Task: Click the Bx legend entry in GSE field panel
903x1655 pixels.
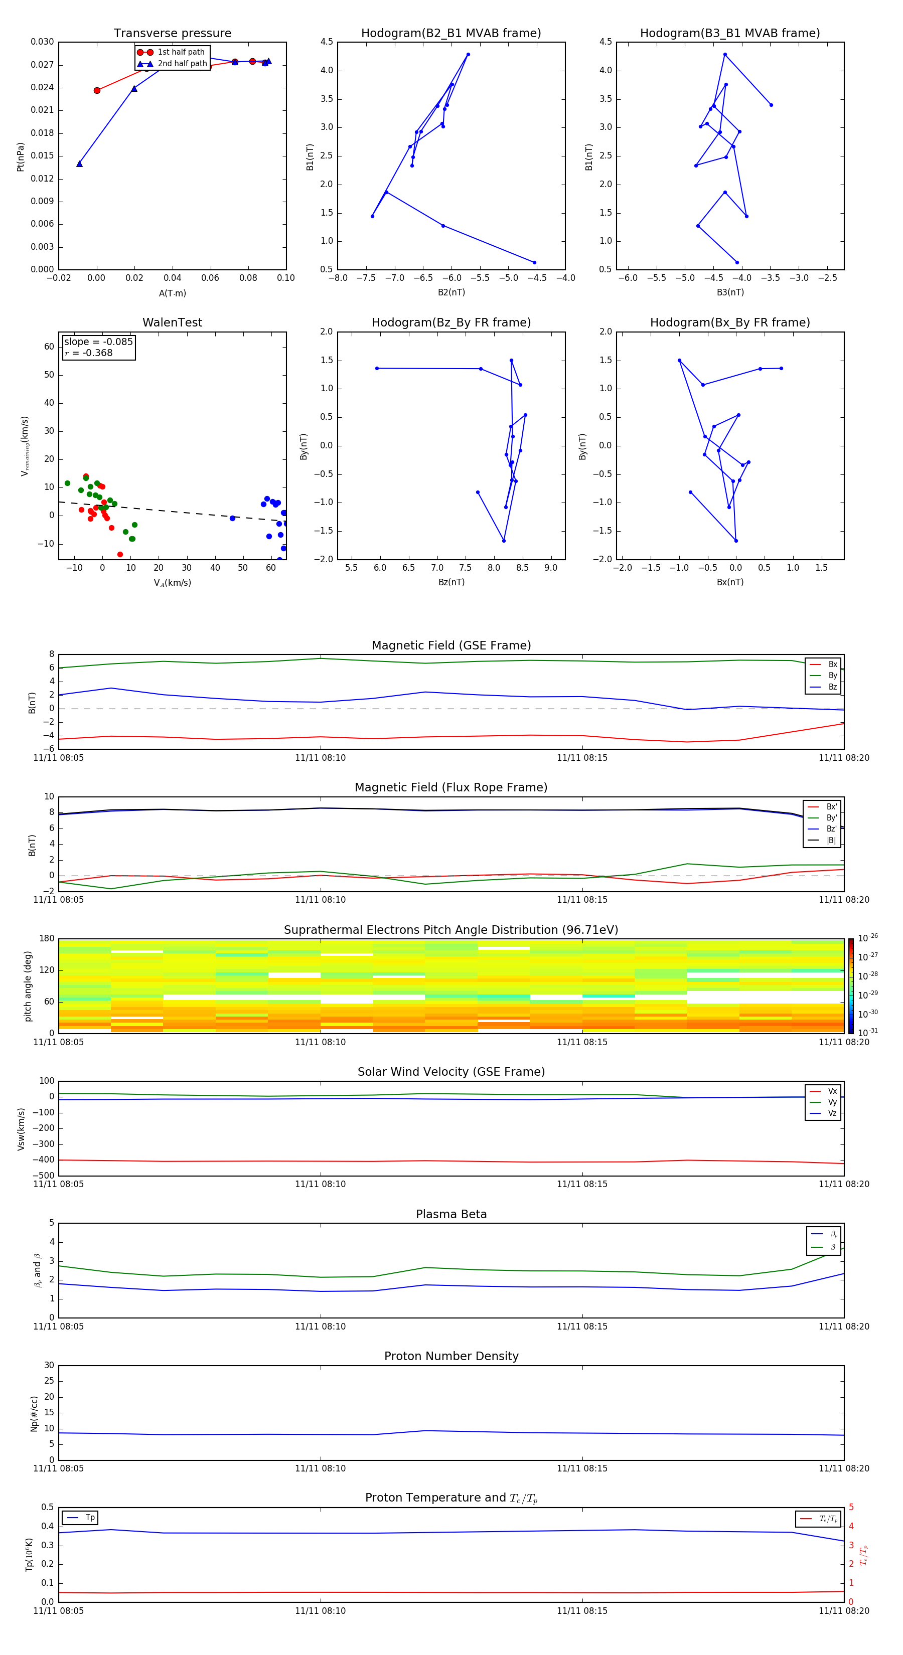Action: [x=823, y=665]
